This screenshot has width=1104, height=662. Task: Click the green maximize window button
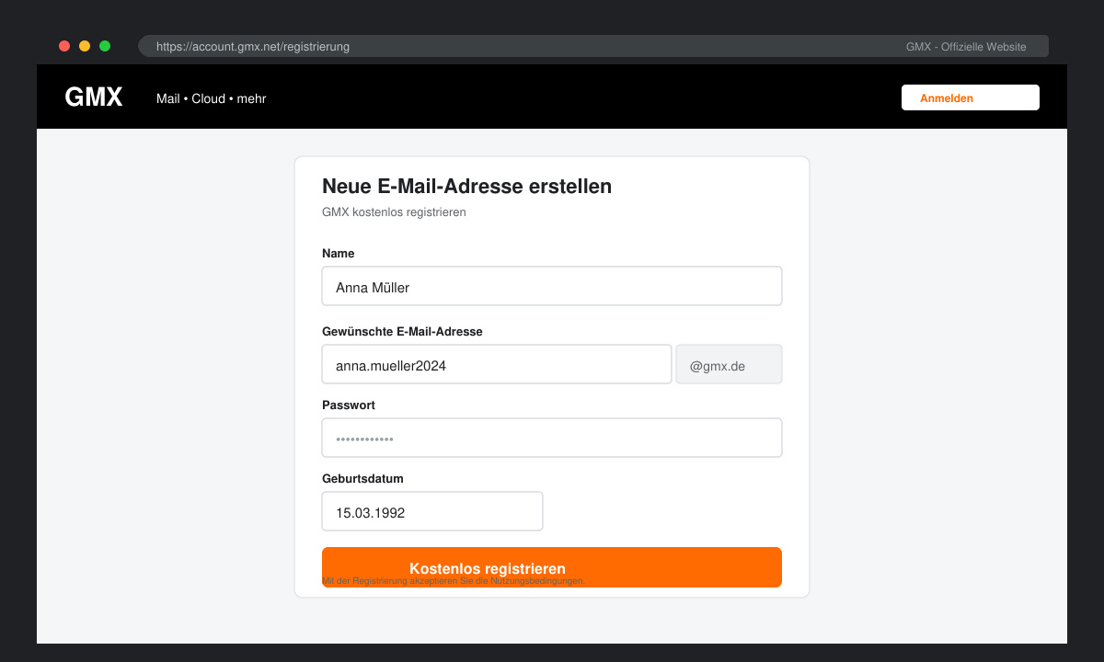click(x=105, y=46)
